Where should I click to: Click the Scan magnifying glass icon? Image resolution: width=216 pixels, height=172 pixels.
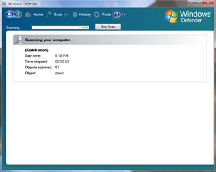click(49, 15)
